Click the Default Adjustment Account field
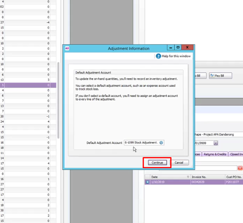The width and height of the screenshot is (243, 223). point(144,143)
